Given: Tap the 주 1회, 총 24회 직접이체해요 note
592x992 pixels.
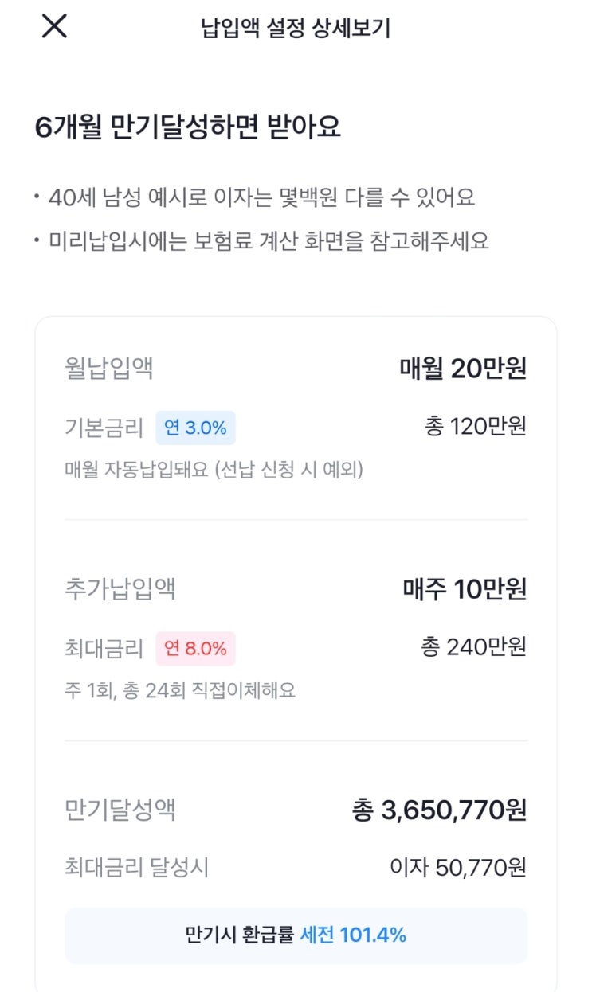Looking at the screenshot, I should click(x=180, y=690).
